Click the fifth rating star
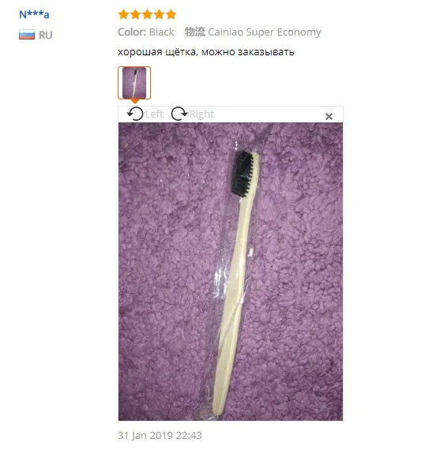Viewport: 444px width, 450px height. click(171, 14)
